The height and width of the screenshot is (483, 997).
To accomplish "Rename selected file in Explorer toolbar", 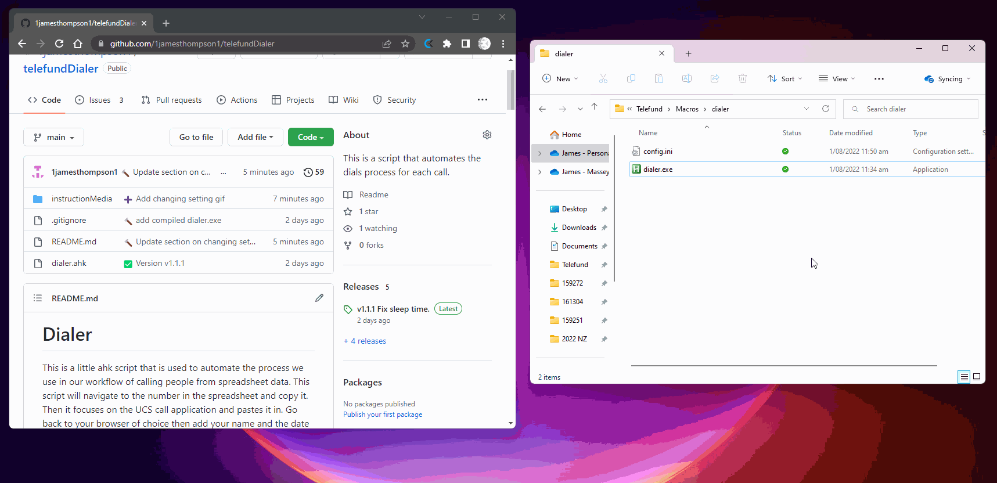I will 687,78.
